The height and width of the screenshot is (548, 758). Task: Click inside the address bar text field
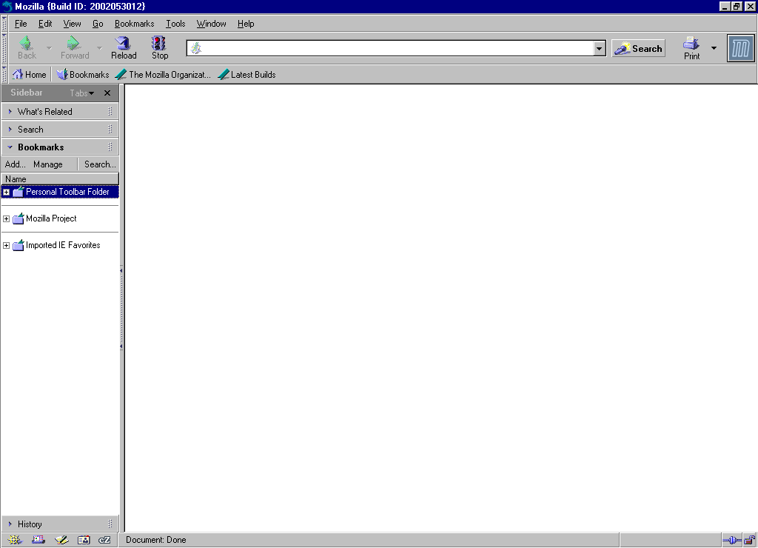pos(398,48)
